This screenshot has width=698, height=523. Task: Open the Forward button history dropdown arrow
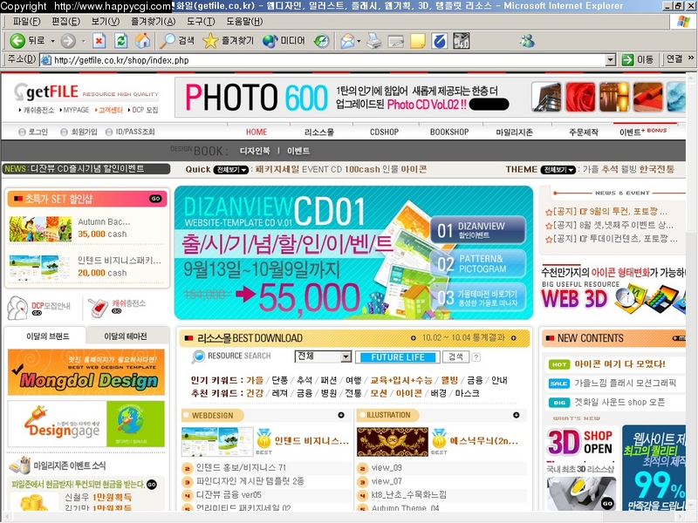[83, 41]
